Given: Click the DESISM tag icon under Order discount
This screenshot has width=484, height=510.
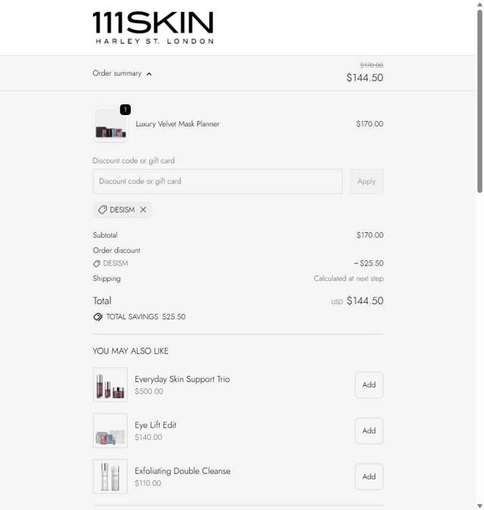Looking at the screenshot, I should pyautogui.click(x=97, y=263).
